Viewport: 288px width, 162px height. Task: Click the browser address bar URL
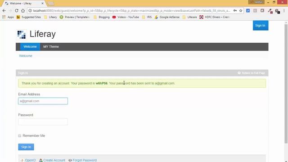131,11
